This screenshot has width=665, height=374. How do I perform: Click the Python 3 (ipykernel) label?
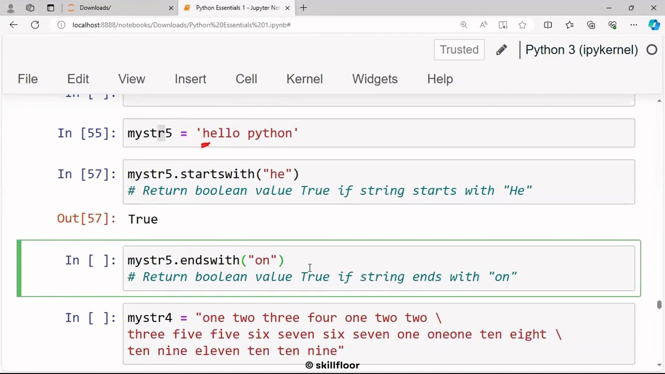tap(581, 50)
